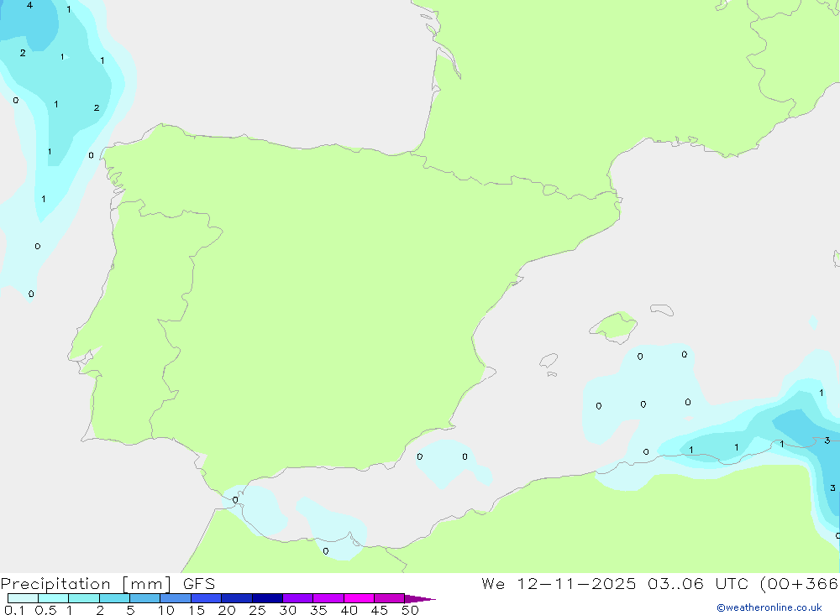Click the "25" legend scale label
Image resolution: width=840 pixels, height=615 pixels.
click(257, 610)
